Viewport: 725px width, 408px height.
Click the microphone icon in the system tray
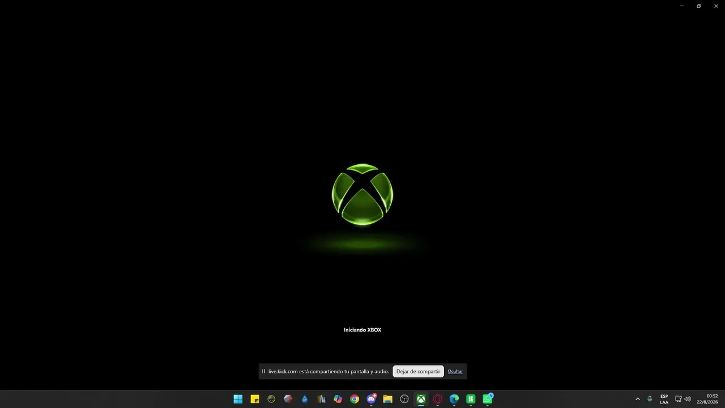[650, 399]
